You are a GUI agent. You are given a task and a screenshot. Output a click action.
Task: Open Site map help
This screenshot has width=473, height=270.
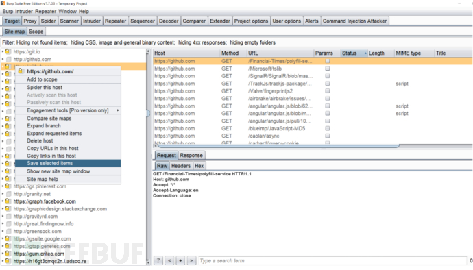(68, 179)
